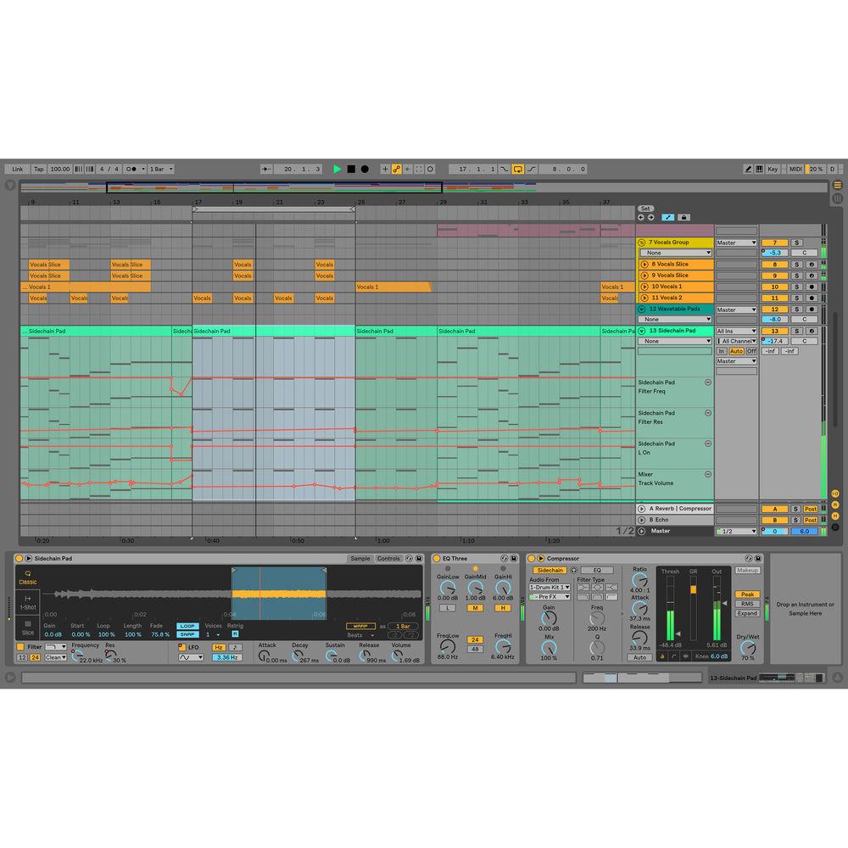The height and width of the screenshot is (848, 848).
Task: Click the Tap tempo button
Action: [38, 169]
